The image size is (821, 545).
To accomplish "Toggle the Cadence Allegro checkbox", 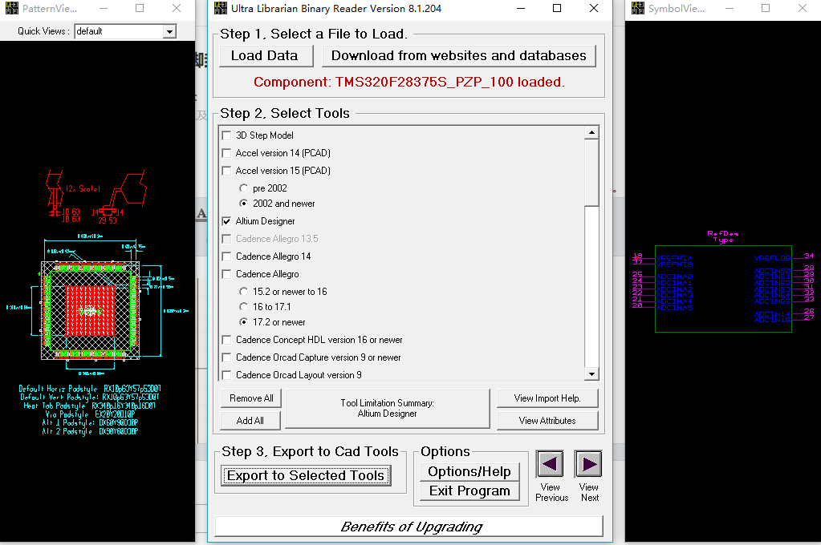I will click(x=226, y=274).
